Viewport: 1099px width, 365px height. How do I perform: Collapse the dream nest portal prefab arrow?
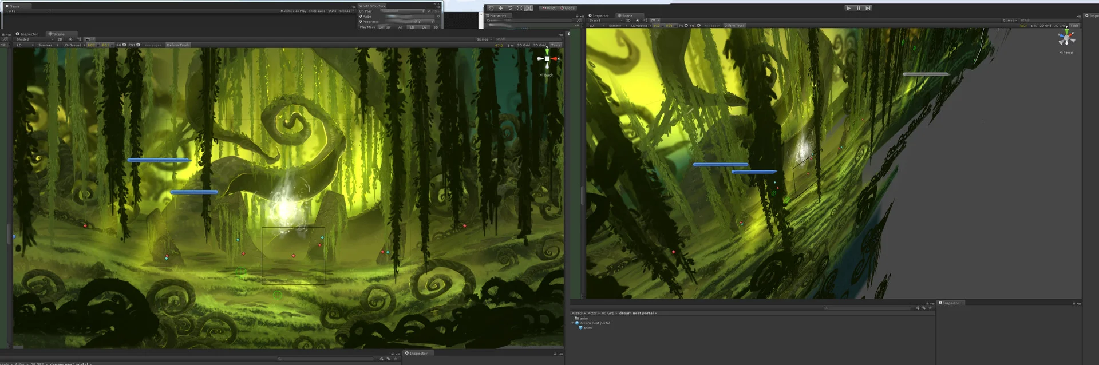point(572,323)
